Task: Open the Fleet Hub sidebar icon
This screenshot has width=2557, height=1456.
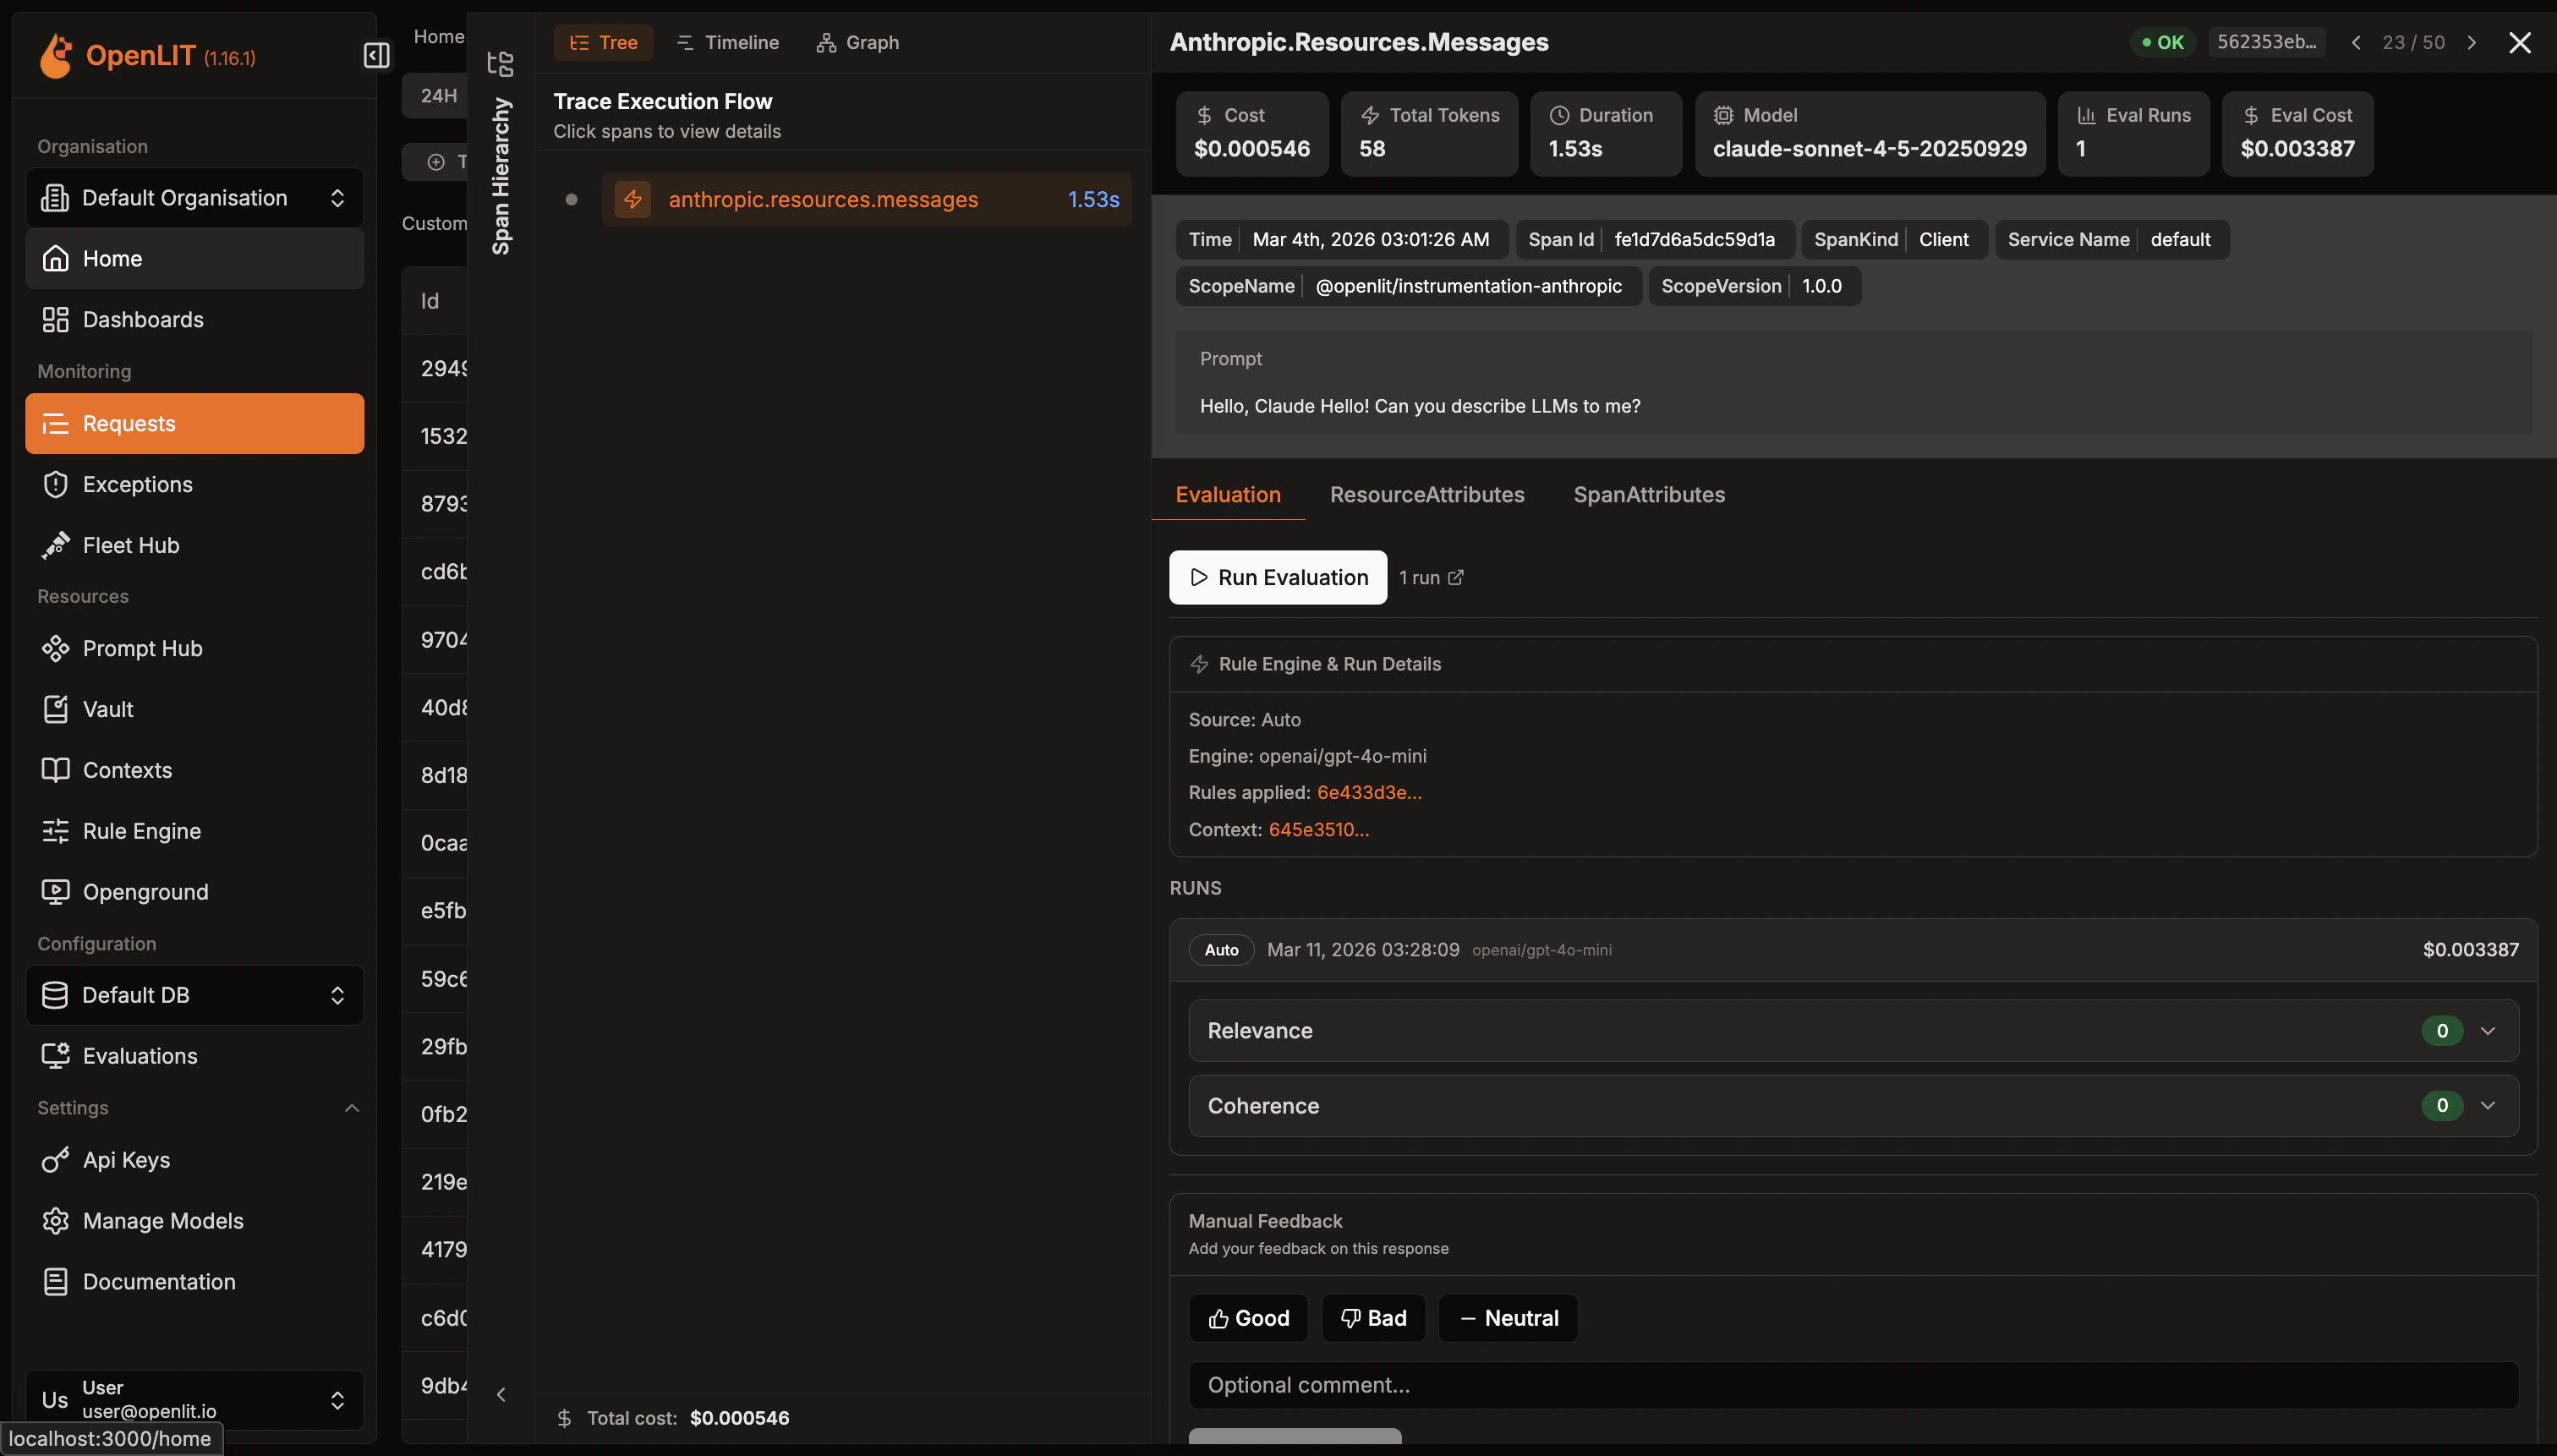Action: click(56, 545)
